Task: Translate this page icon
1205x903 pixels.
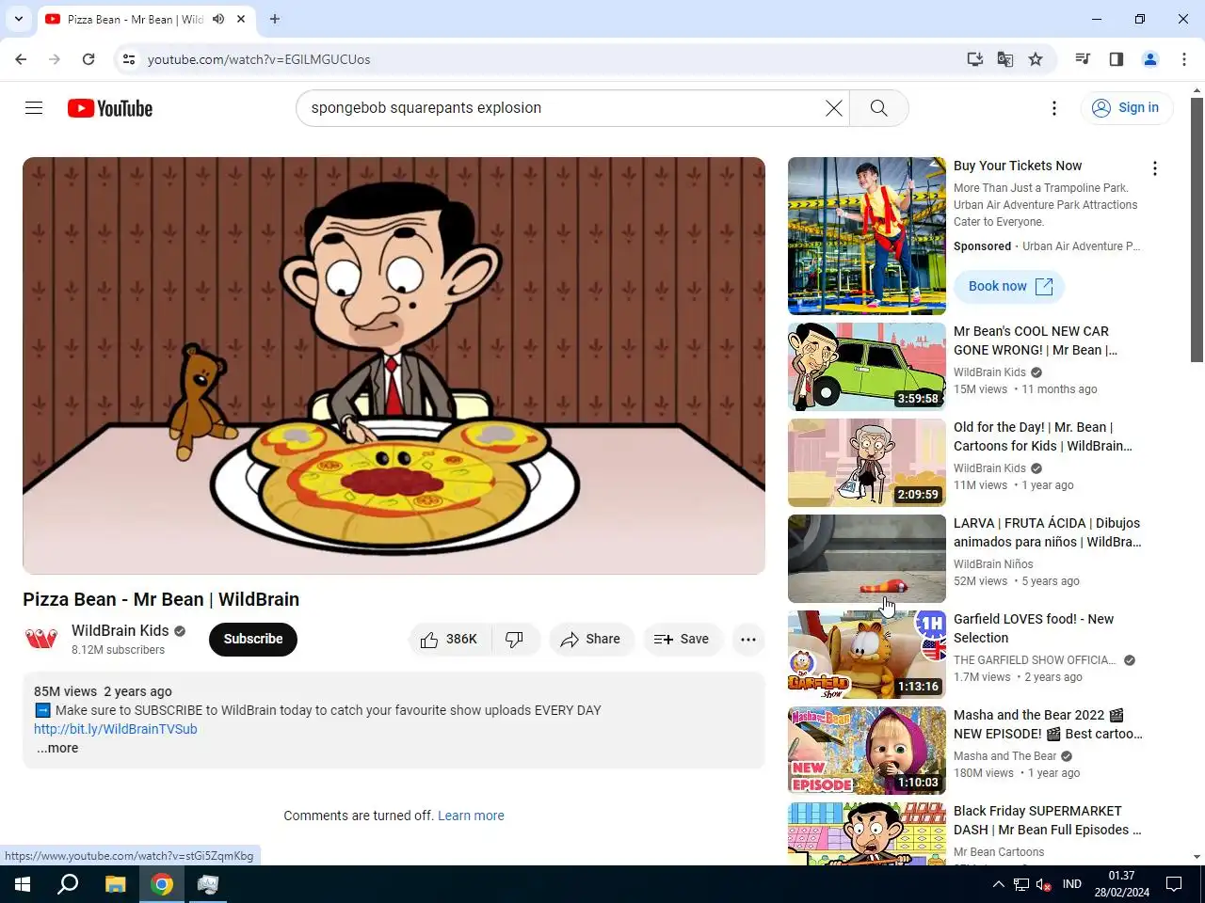Action: click(1005, 59)
